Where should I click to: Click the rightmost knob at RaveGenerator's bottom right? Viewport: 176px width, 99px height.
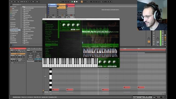(114, 62)
